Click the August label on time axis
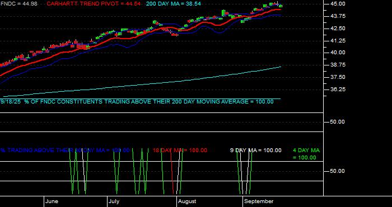 (187, 201)
